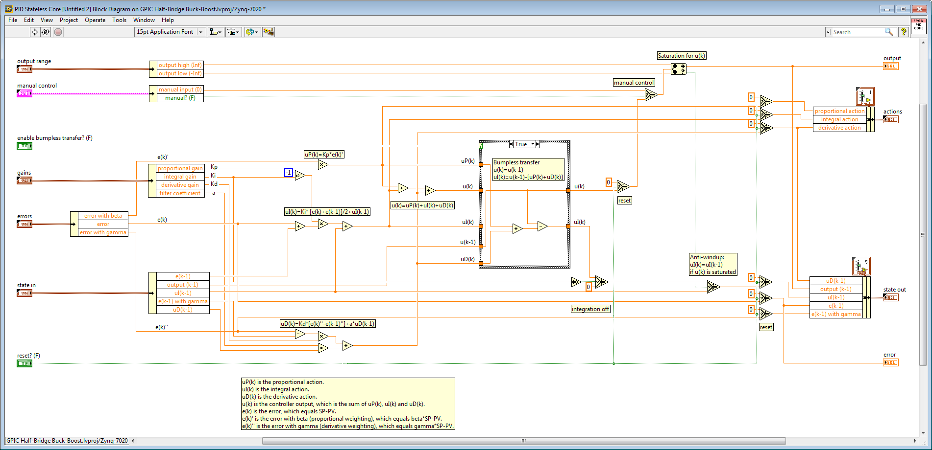Click the vertical scrollbar thumb
Viewport: 932px width, 450px height.
pyautogui.click(x=923, y=235)
